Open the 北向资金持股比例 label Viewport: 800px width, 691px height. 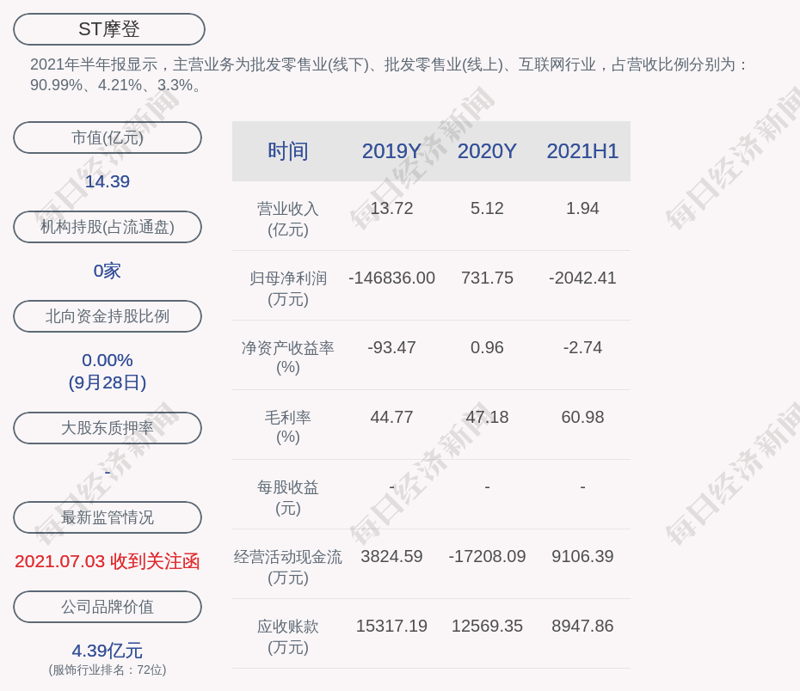(108, 316)
